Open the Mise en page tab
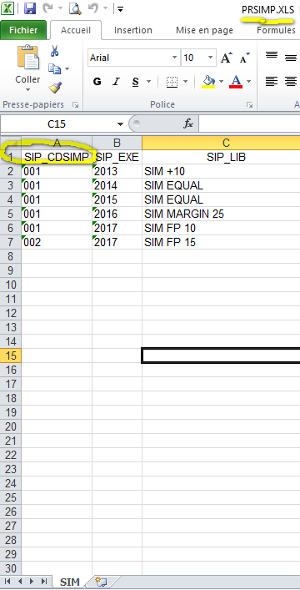Screen dimensions: 300x590 coord(204,30)
